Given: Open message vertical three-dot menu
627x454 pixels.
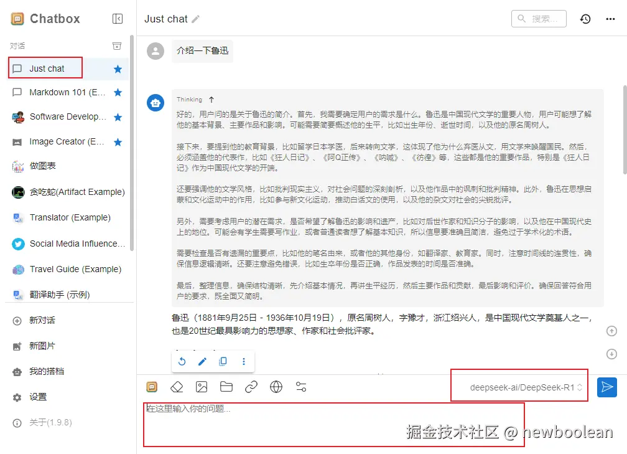Looking at the screenshot, I should tap(244, 361).
